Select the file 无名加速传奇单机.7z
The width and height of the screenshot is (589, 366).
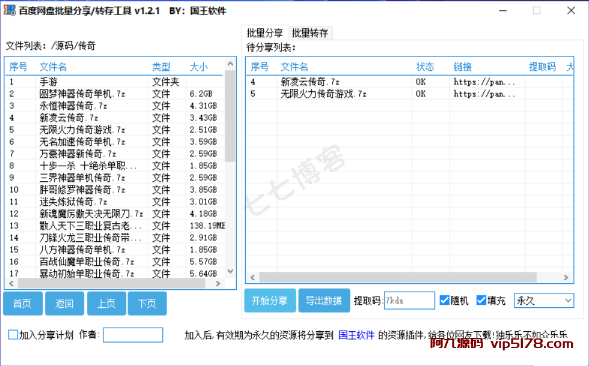(x=115, y=142)
